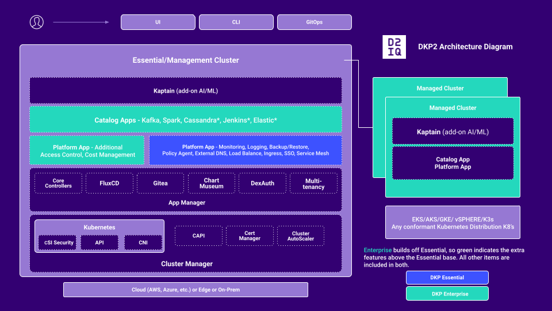The image size is (552, 311).
Task: Click the Kubernetes label
Action: [x=99, y=227]
